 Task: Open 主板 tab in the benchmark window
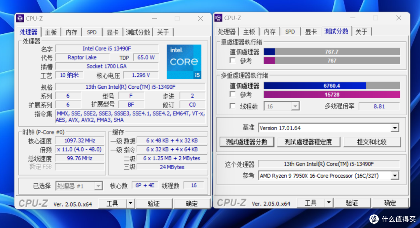coord(249,32)
